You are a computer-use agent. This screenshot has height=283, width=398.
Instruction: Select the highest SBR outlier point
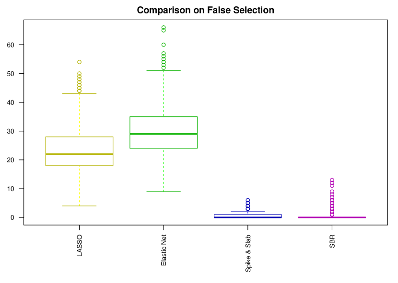pyautogui.click(x=332, y=180)
